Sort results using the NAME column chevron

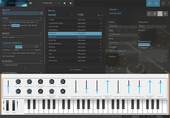click(x=72, y=15)
